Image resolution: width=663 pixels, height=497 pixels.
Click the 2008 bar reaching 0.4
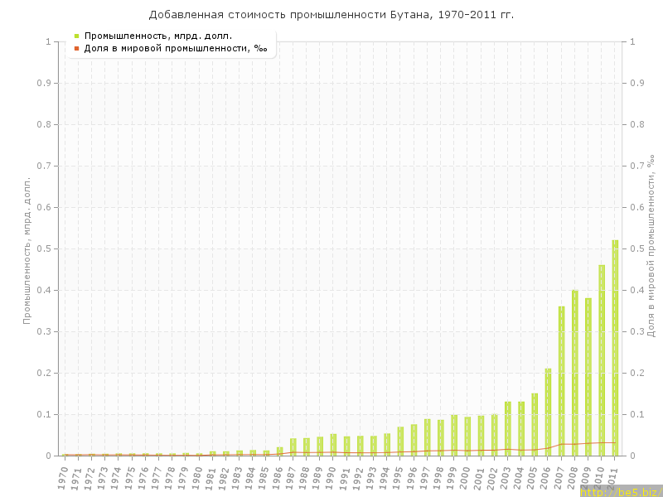click(x=574, y=373)
